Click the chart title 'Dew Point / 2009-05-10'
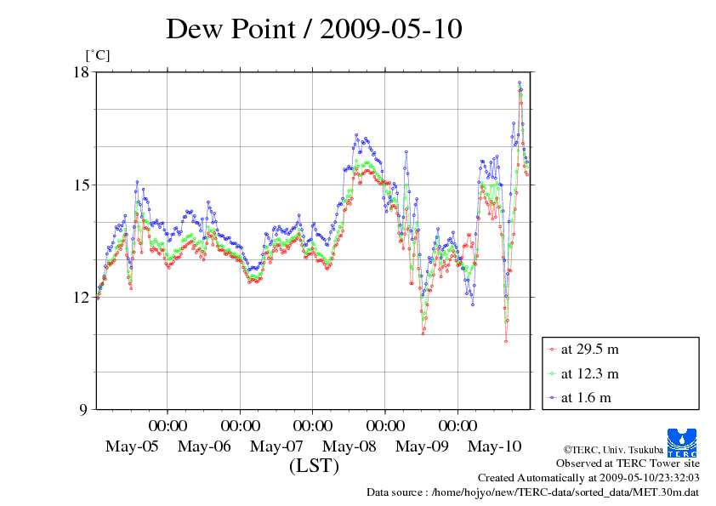Viewport: 716px width, 506px height. [x=314, y=29]
